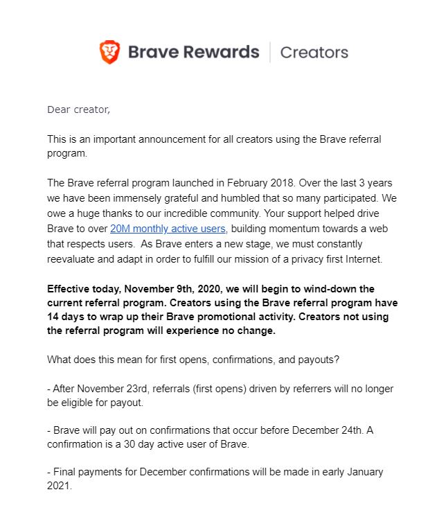Image resolution: width=448 pixels, height=510 pixels.
Task: Click the 'Dear creator,' greeting line
Action: coord(79,109)
